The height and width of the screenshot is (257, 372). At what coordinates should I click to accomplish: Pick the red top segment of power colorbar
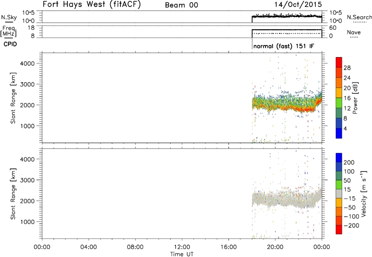coord(339,62)
